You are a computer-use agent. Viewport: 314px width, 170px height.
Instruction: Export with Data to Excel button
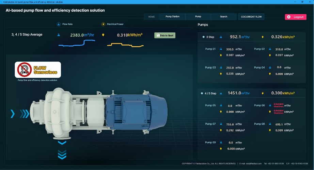coord(165,35)
